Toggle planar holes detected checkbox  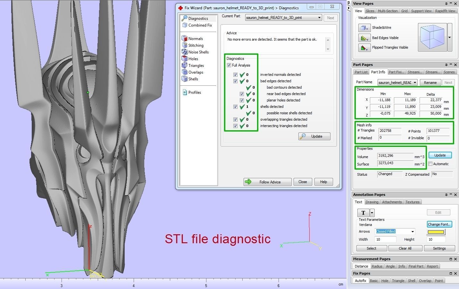click(242, 100)
